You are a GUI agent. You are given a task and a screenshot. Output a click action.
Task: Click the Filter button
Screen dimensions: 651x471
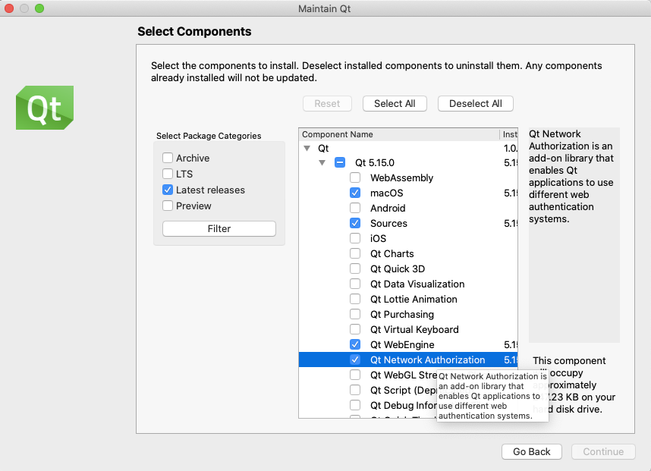219,228
